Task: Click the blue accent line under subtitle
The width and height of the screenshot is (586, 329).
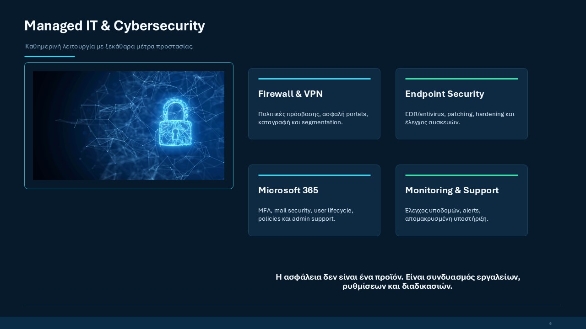Action: 49,56
